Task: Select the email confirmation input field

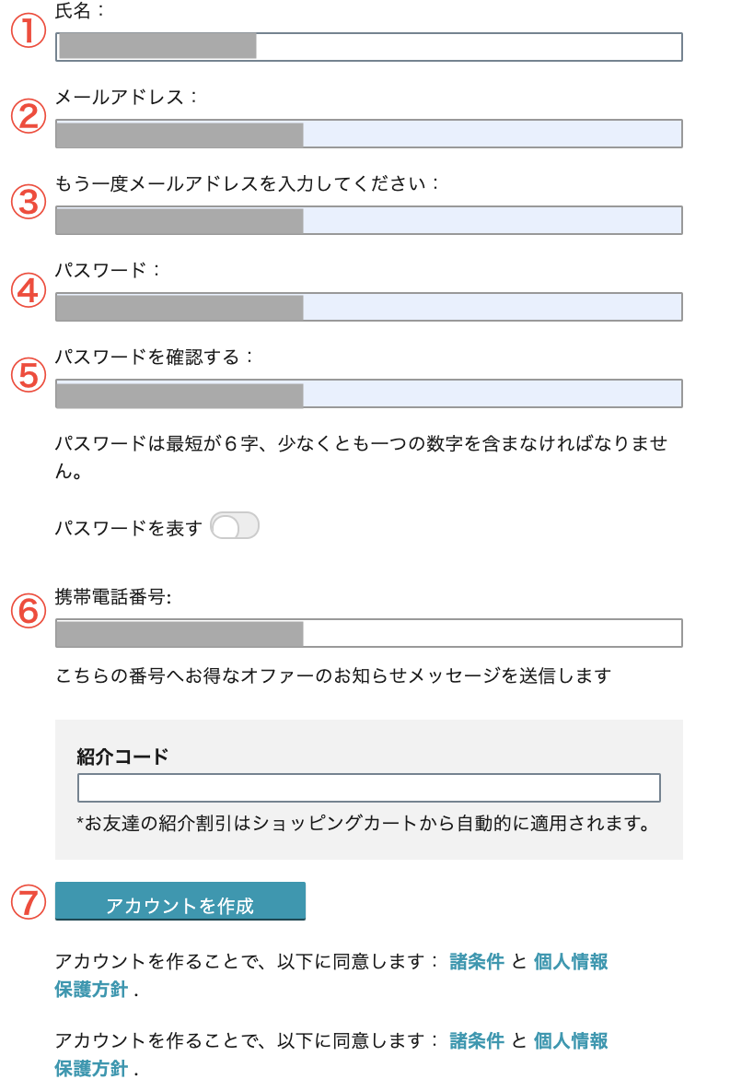Action: (368, 220)
